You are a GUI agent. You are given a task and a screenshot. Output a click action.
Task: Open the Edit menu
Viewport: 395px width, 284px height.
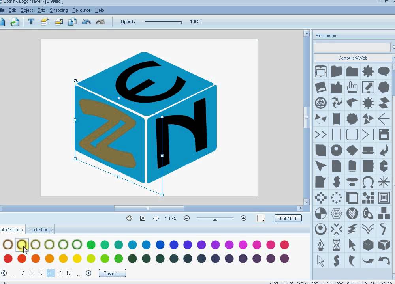point(12,10)
